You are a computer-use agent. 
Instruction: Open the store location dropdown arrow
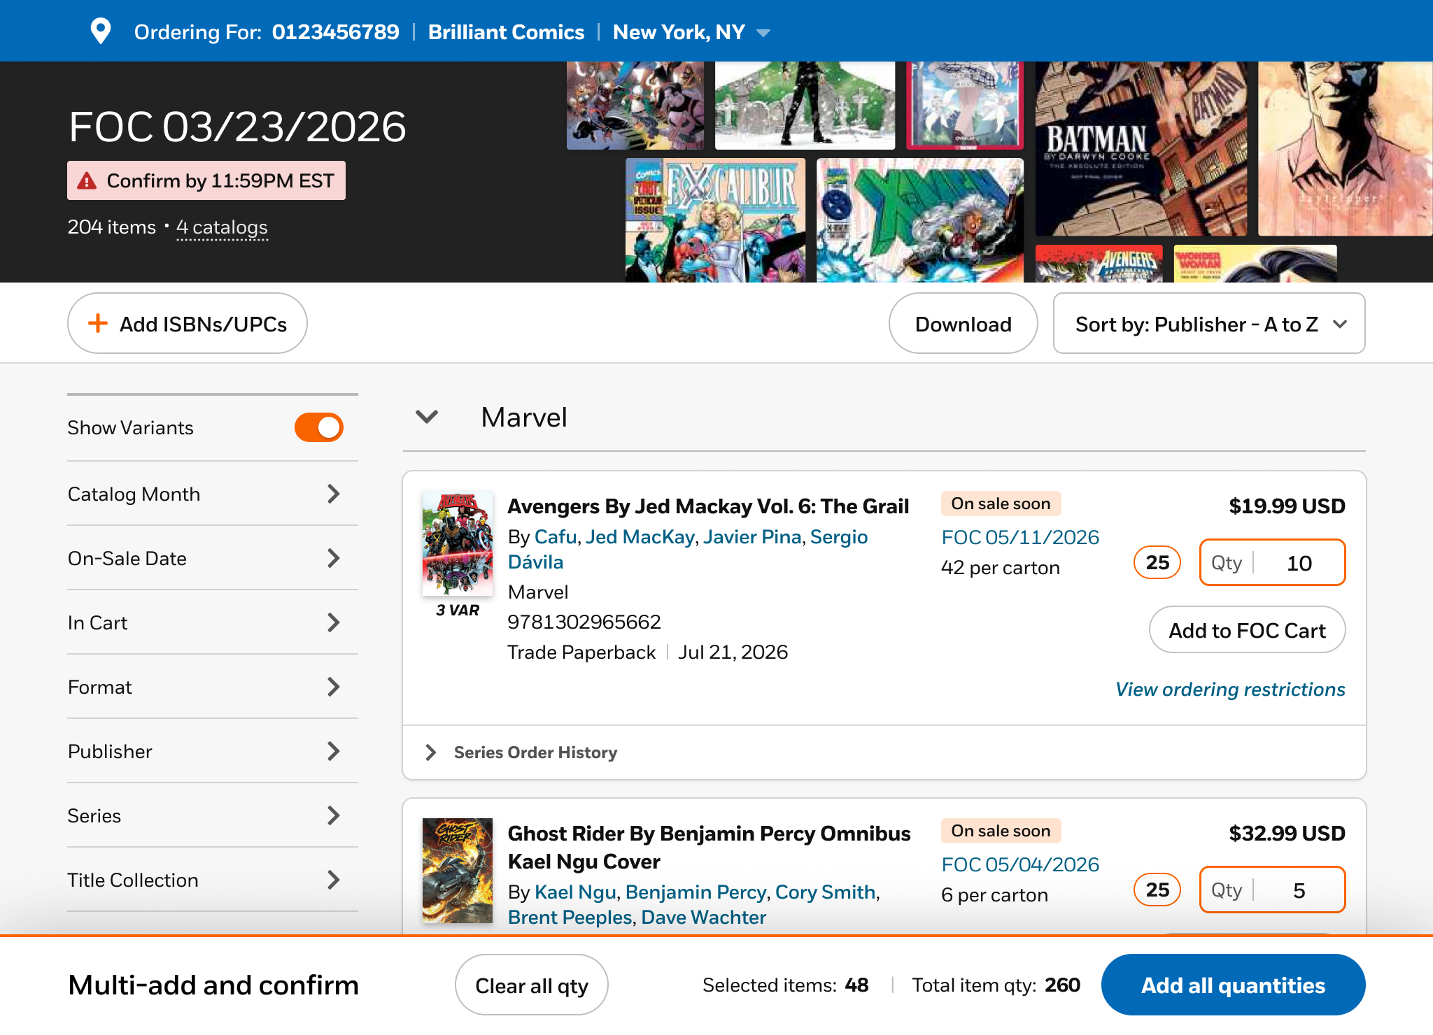[763, 33]
